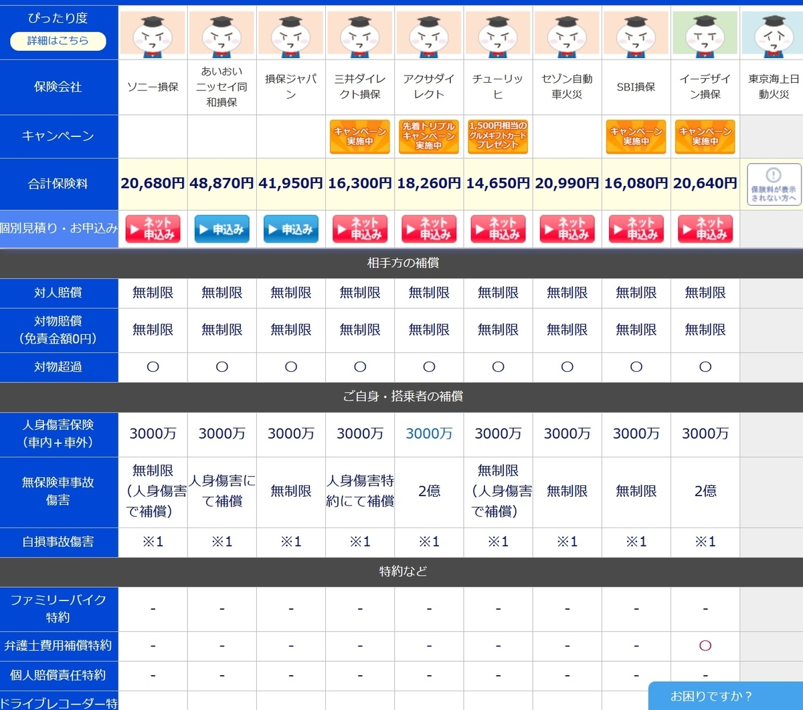Screen dimensions: 803x710
Task: Click the 弁護士費用補償特約 row header
Action: tap(59, 646)
